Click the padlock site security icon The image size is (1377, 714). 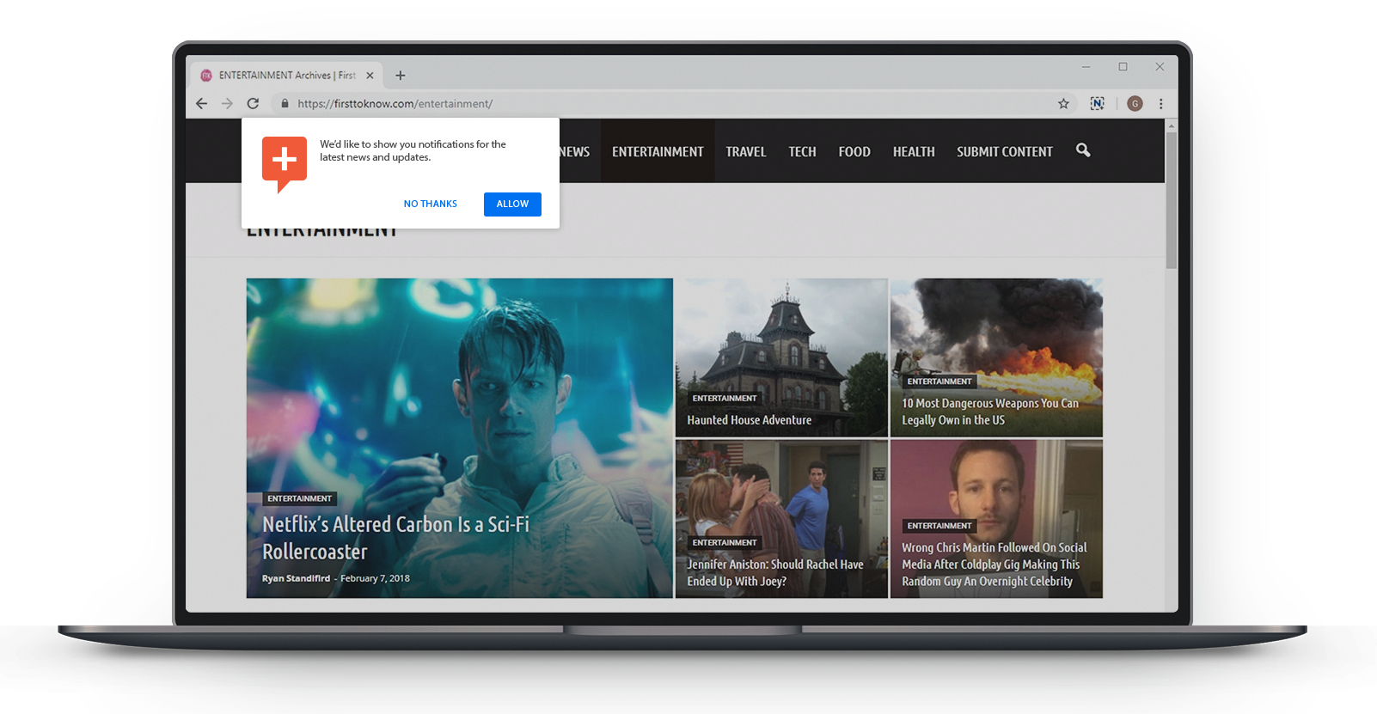click(285, 103)
